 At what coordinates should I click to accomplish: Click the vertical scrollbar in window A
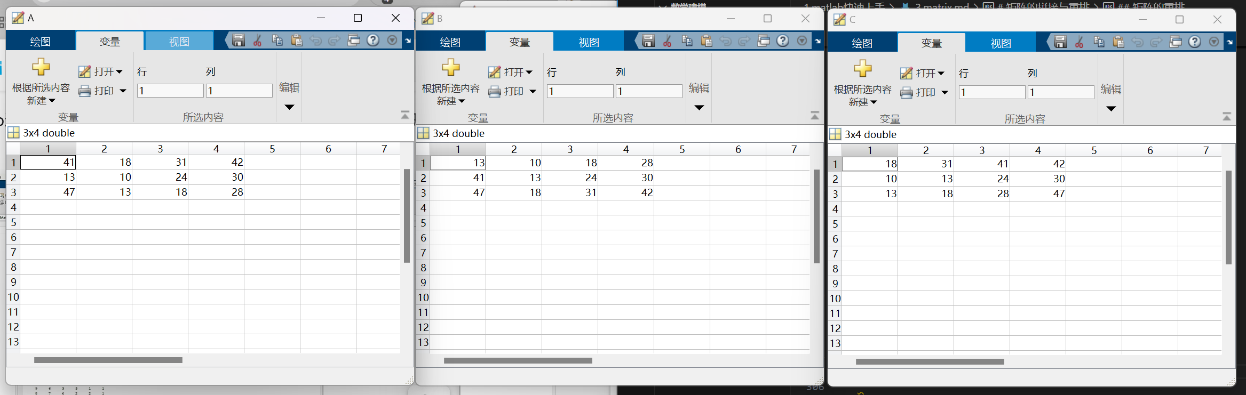(x=407, y=216)
